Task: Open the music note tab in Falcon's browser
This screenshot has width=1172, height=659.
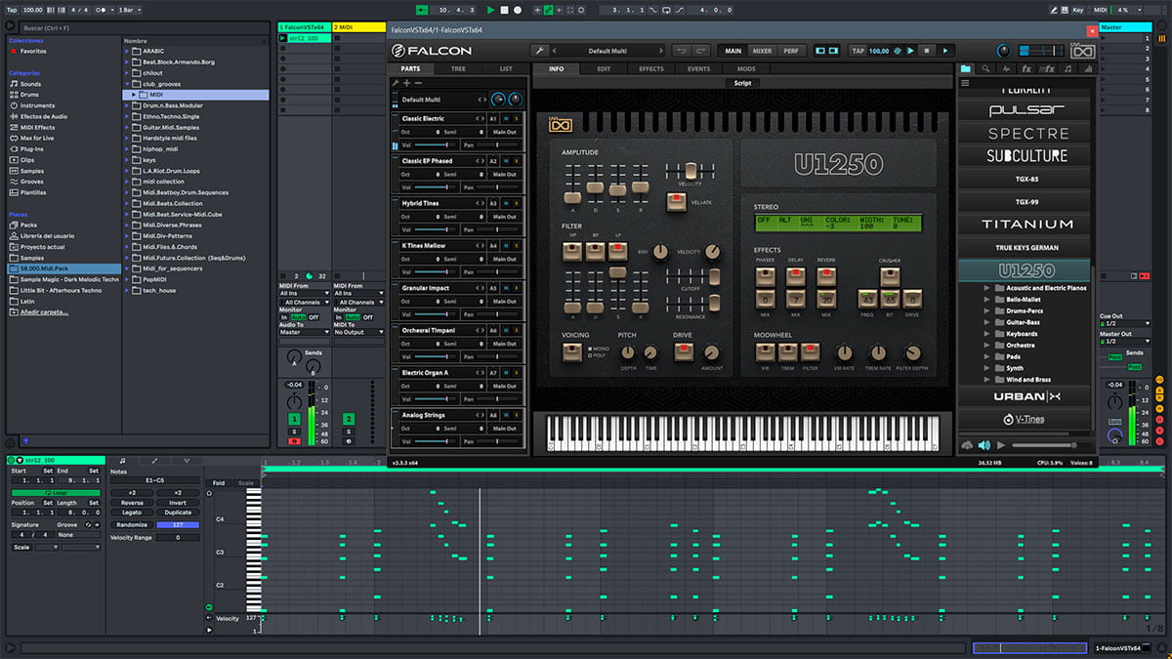Action: click(1067, 69)
